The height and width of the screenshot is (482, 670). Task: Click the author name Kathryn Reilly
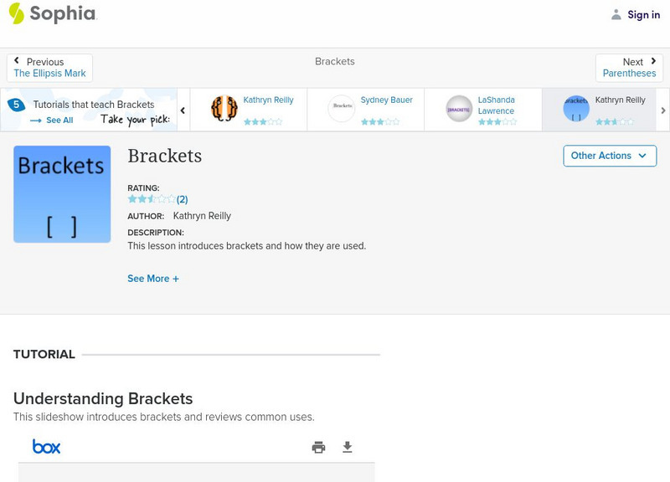(202, 216)
